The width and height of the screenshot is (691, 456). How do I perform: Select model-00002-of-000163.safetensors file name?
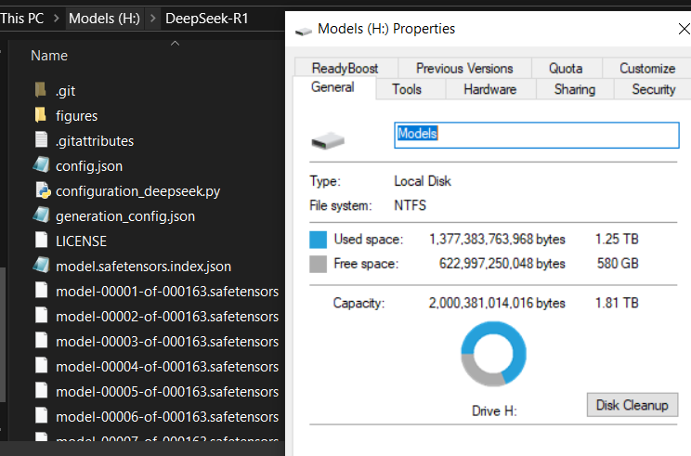[x=167, y=317]
